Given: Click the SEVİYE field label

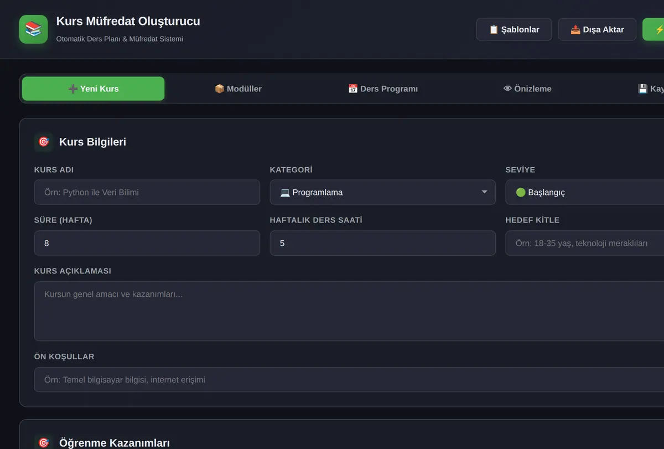Looking at the screenshot, I should [520, 169].
